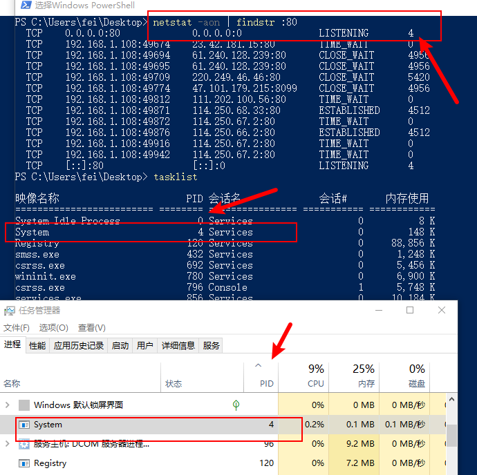This screenshot has height=475, width=477.
Task: Click the 服务主机: DCOM 服务器进程 row name
Action: (91, 444)
